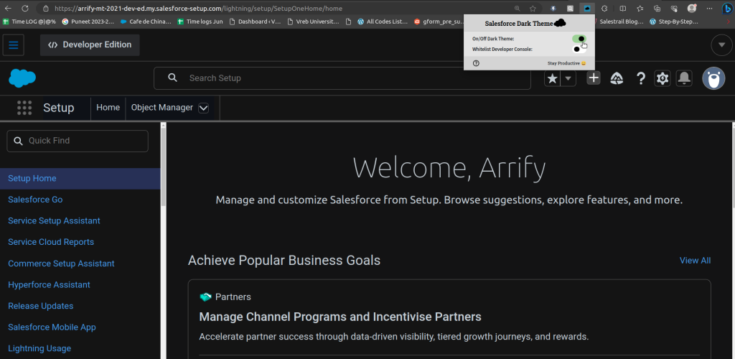Open the Salestrail Blog bookmark
This screenshot has height=359, width=735.
(x=619, y=22)
